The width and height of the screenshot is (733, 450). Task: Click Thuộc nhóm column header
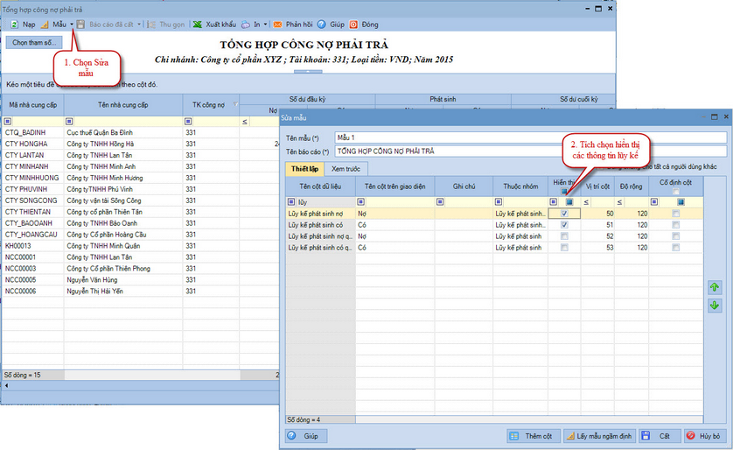coord(520,186)
